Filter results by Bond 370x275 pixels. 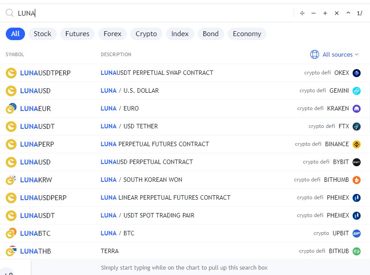coord(211,34)
